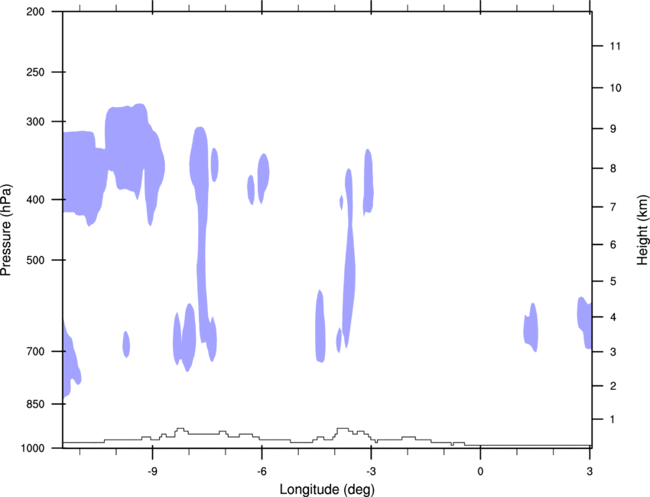The height and width of the screenshot is (497, 650).
Task: Click the blue blob between longitude 0 and 3
Action: pos(531,327)
